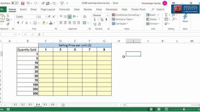Click the Undo arrow icon

tap(28, 3)
